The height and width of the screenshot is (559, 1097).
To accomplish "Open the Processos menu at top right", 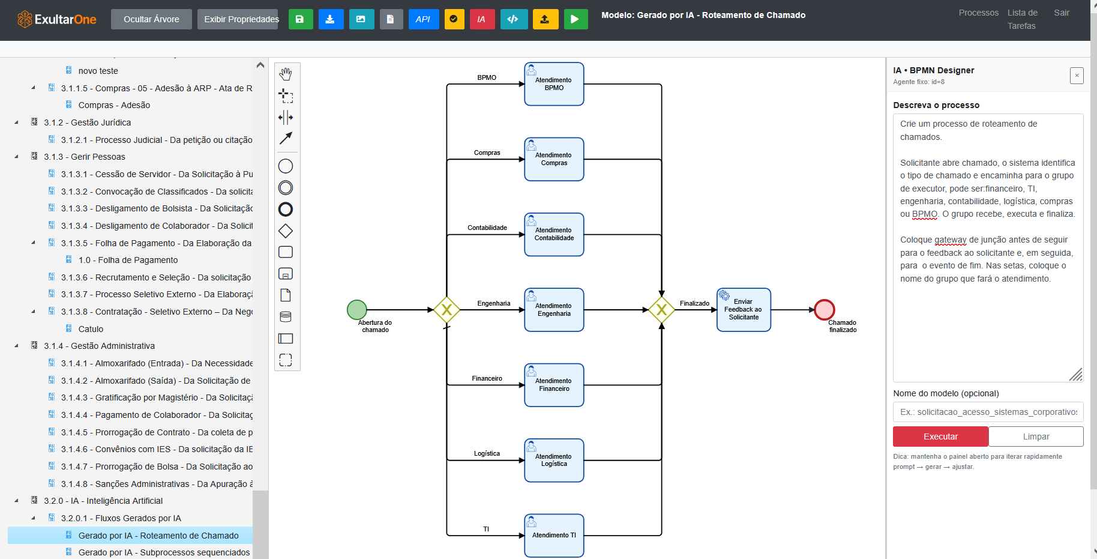I will [x=978, y=12].
